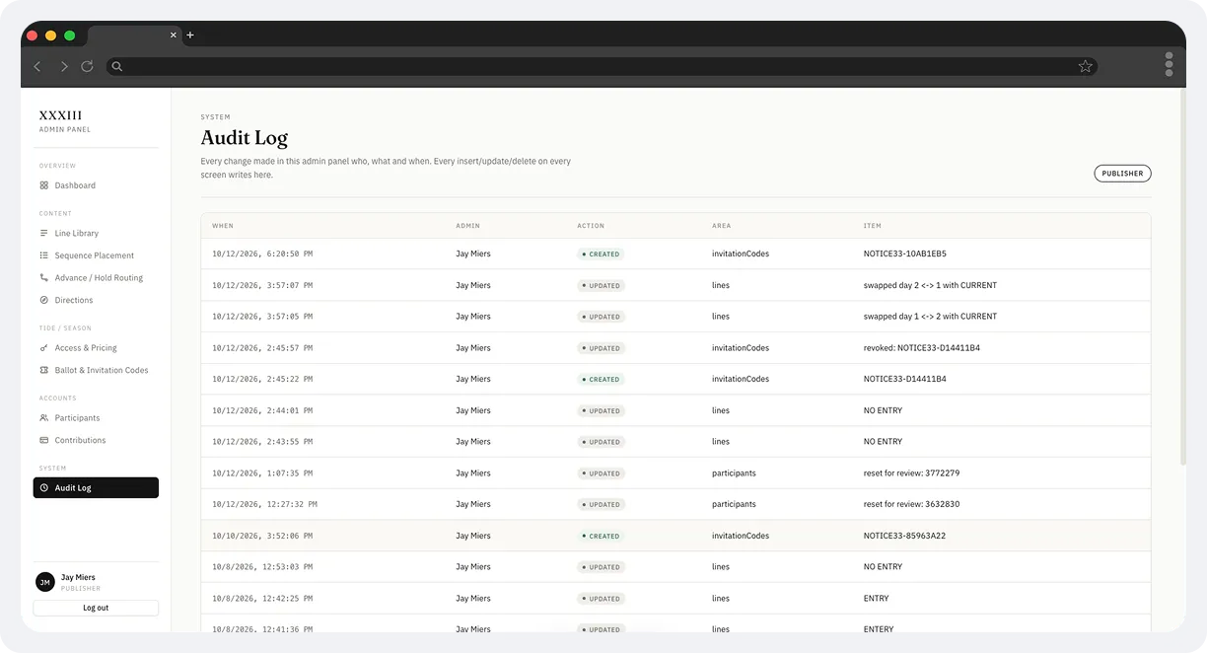Close the current browser tab
The image size is (1207, 653).
point(174,36)
